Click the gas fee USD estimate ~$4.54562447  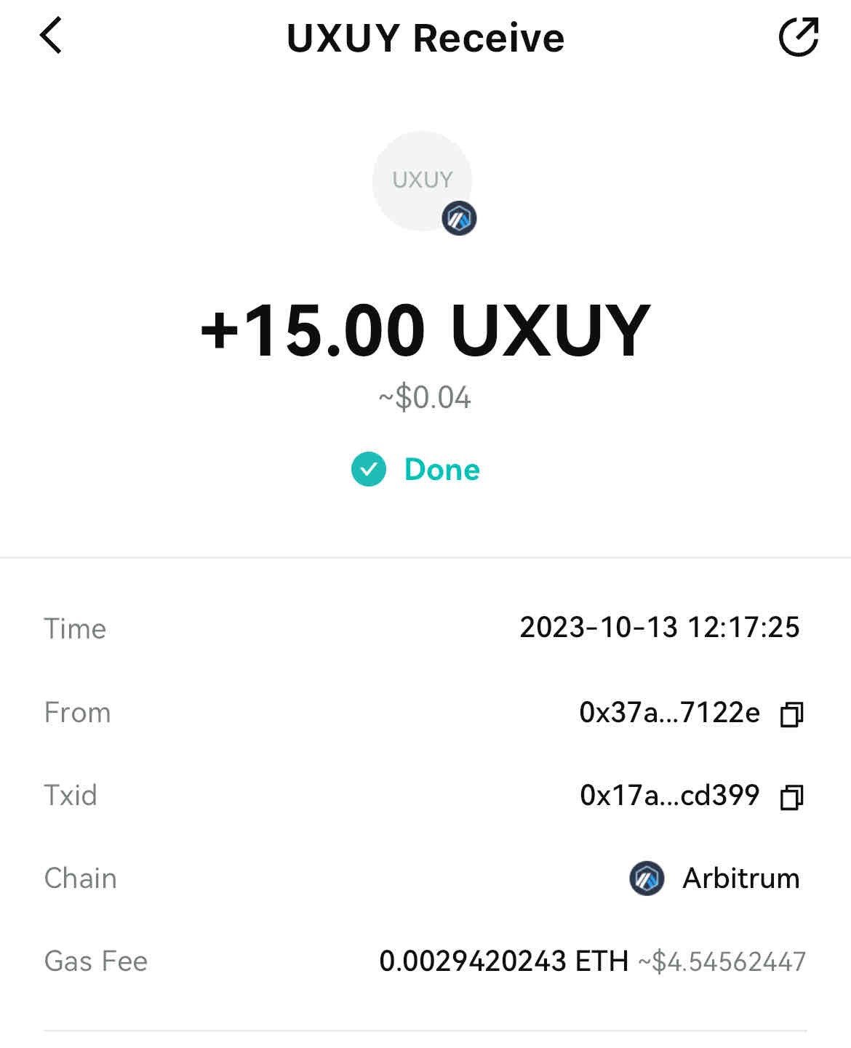[722, 962]
